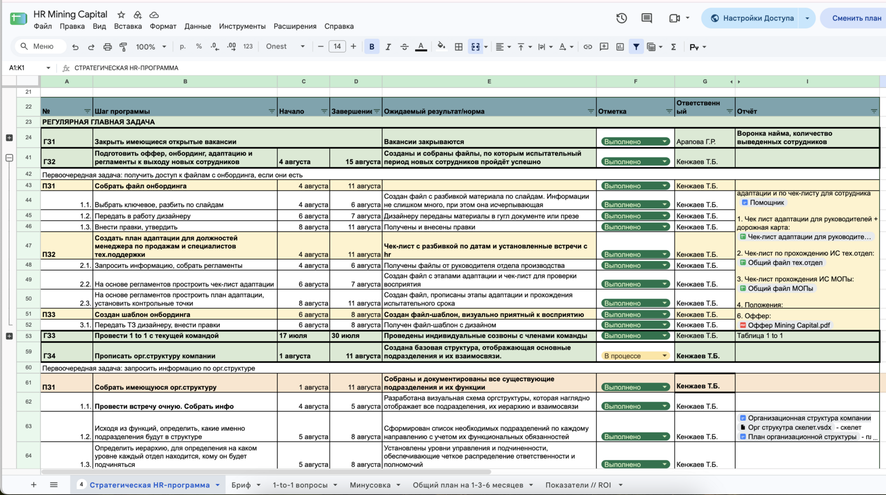The width and height of the screenshot is (886, 495).
Task: Add a comment from the toolbar
Action: pos(604,47)
